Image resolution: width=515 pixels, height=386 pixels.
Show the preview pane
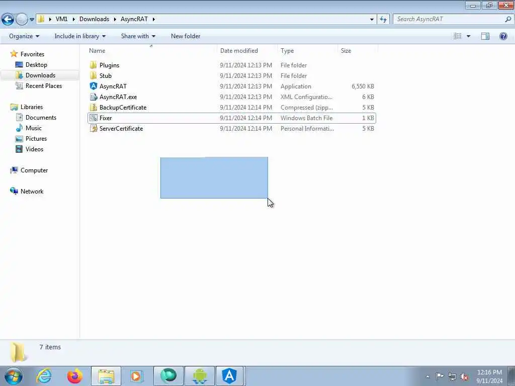click(x=485, y=36)
